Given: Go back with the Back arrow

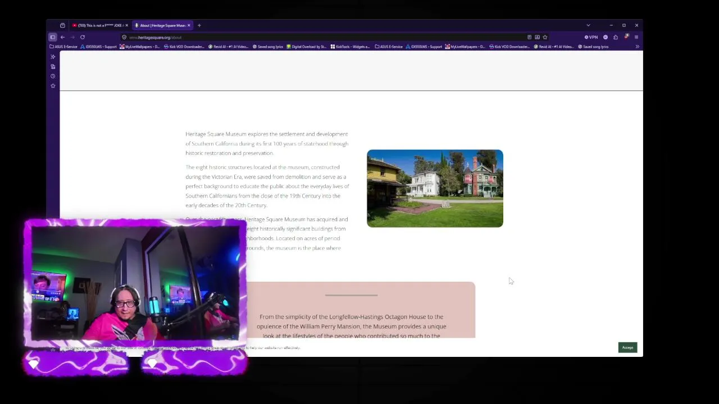Looking at the screenshot, I should point(62,37).
